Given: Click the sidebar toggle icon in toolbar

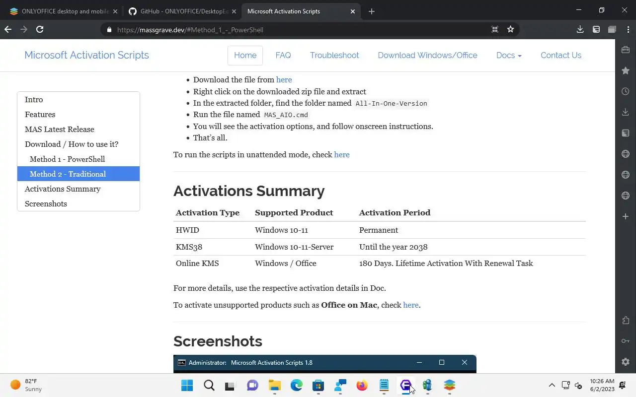Looking at the screenshot, I should click(596, 29).
